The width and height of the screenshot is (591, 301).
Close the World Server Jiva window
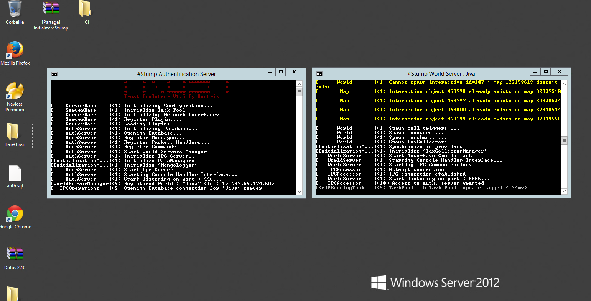[559, 72]
